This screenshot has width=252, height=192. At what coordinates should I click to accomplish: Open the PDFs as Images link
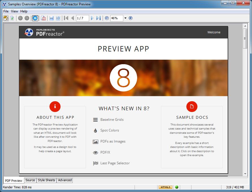point(113,141)
